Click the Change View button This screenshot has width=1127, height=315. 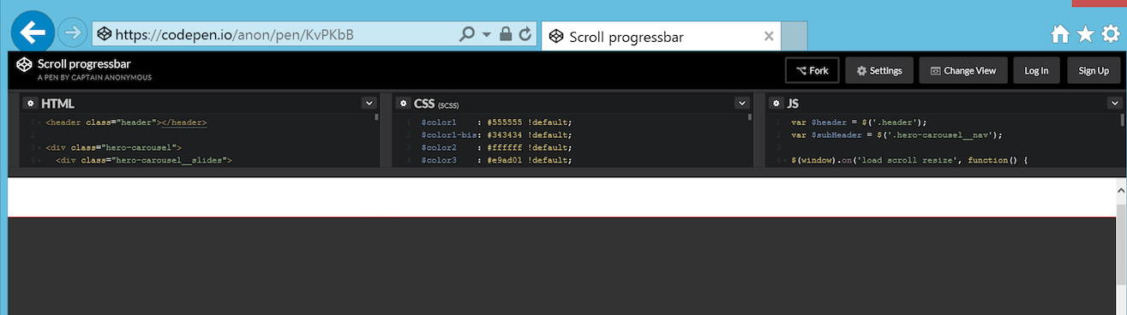tap(963, 71)
